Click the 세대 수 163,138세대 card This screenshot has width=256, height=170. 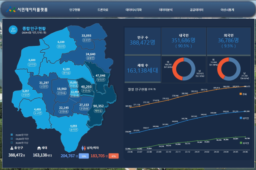(142, 68)
